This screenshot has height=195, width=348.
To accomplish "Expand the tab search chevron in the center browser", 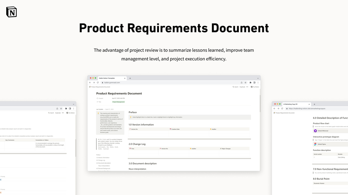I will 258,78.
